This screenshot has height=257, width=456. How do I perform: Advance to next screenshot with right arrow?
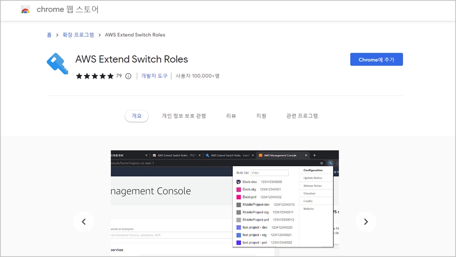click(x=366, y=222)
